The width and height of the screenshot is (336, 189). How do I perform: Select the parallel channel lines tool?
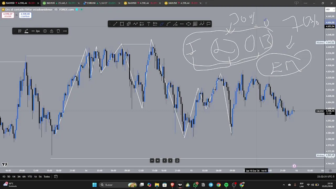coord(155,24)
